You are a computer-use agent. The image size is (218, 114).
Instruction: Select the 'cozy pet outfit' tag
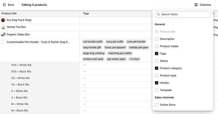(x=115, y=42)
